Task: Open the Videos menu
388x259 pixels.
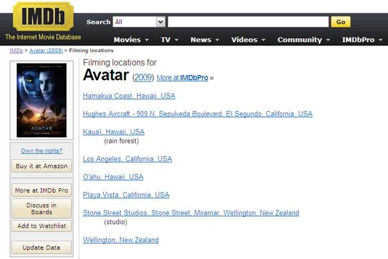Action: [x=248, y=39]
